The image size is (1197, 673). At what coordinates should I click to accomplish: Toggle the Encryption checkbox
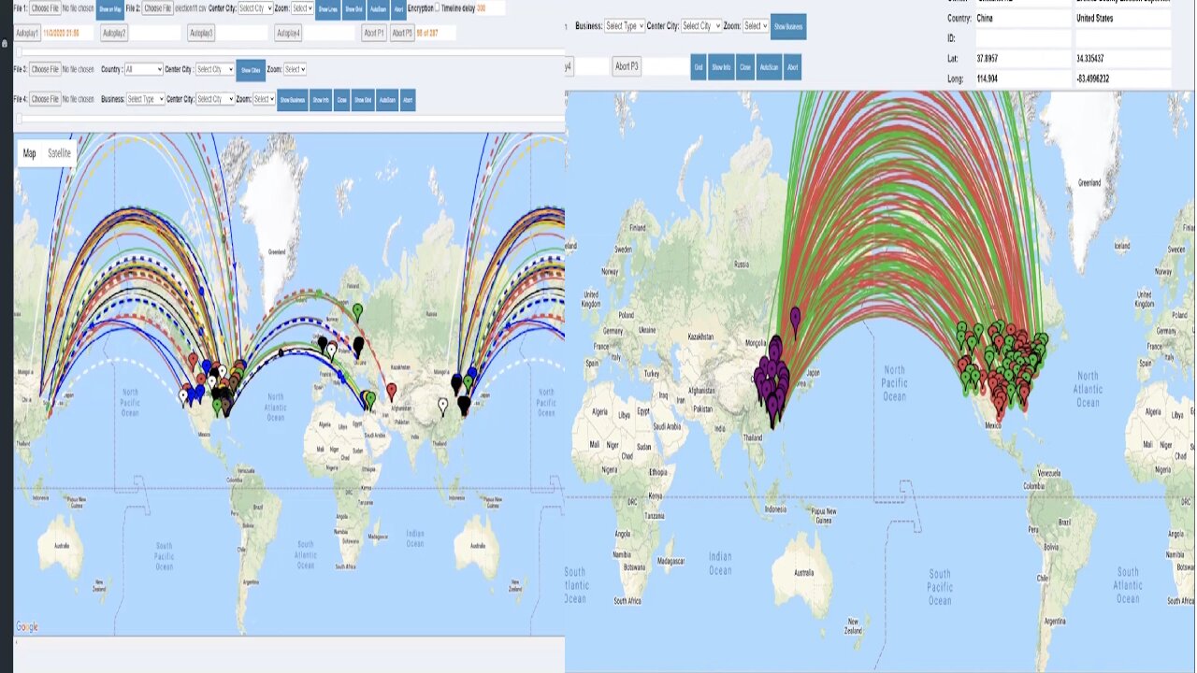pyautogui.click(x=438, y=7)
